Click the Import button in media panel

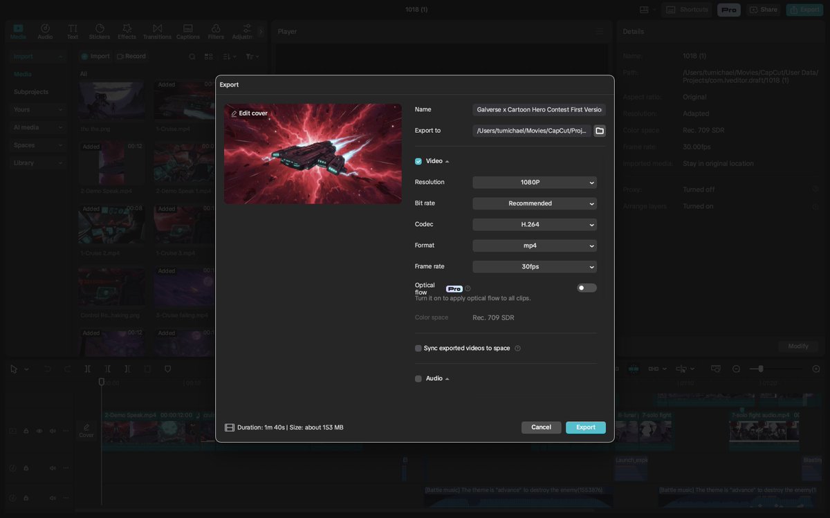95,57
